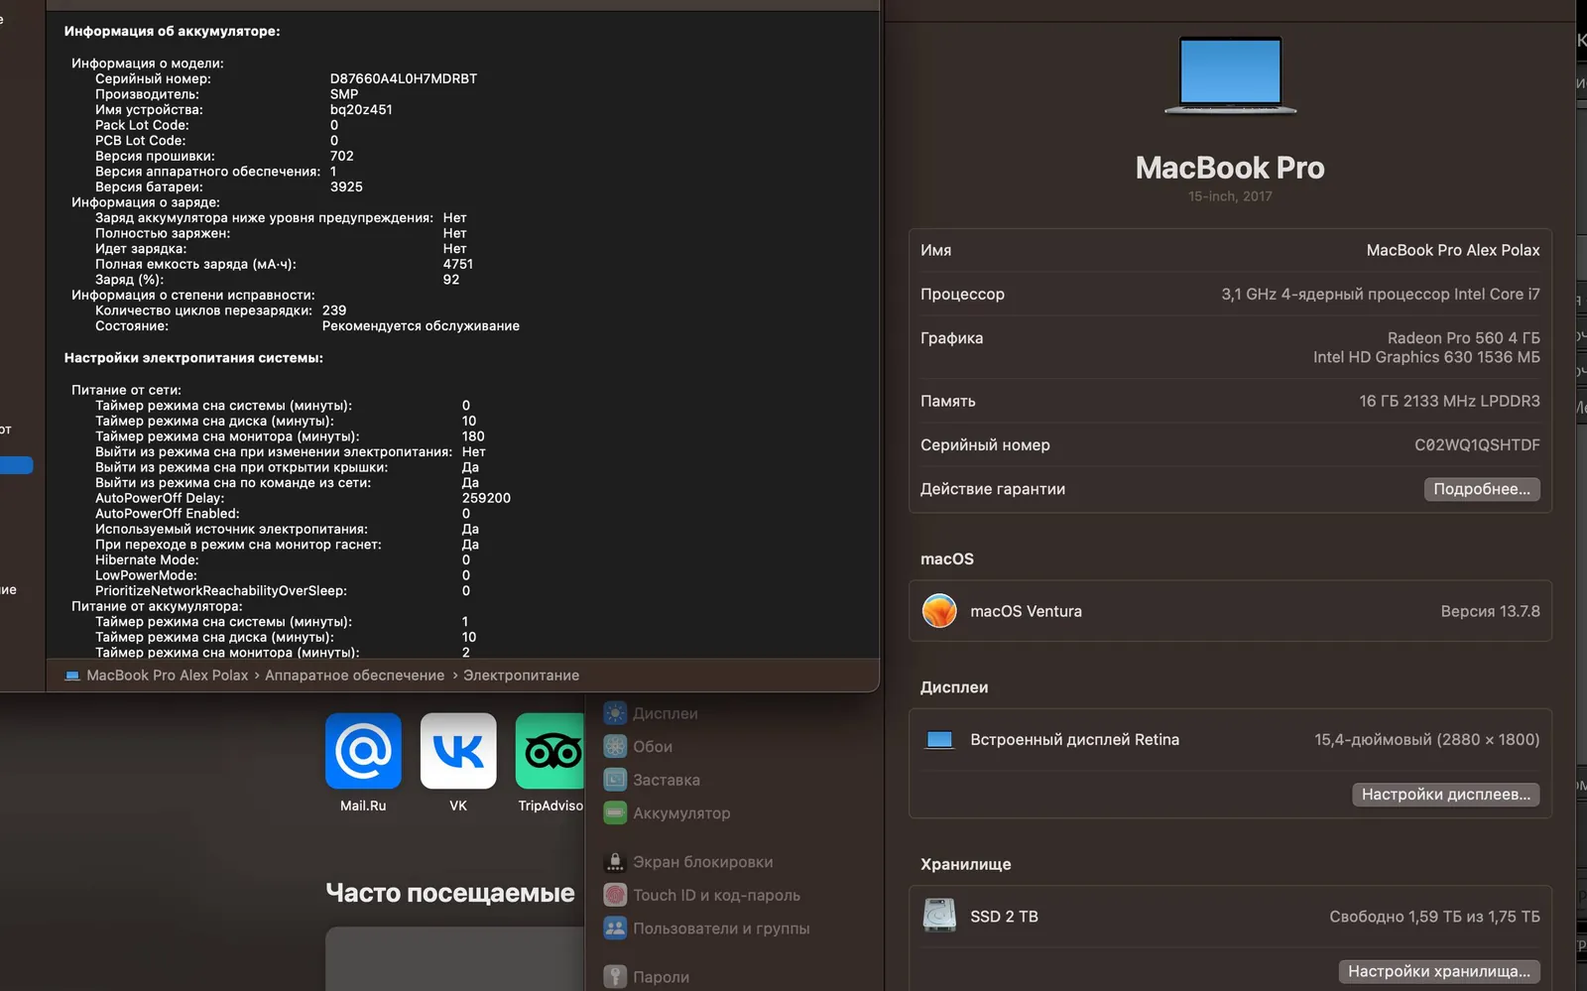Click the MacBook Pro laptop image
Viewport: 1587px width, 991px height.
tap(1230, 75)
